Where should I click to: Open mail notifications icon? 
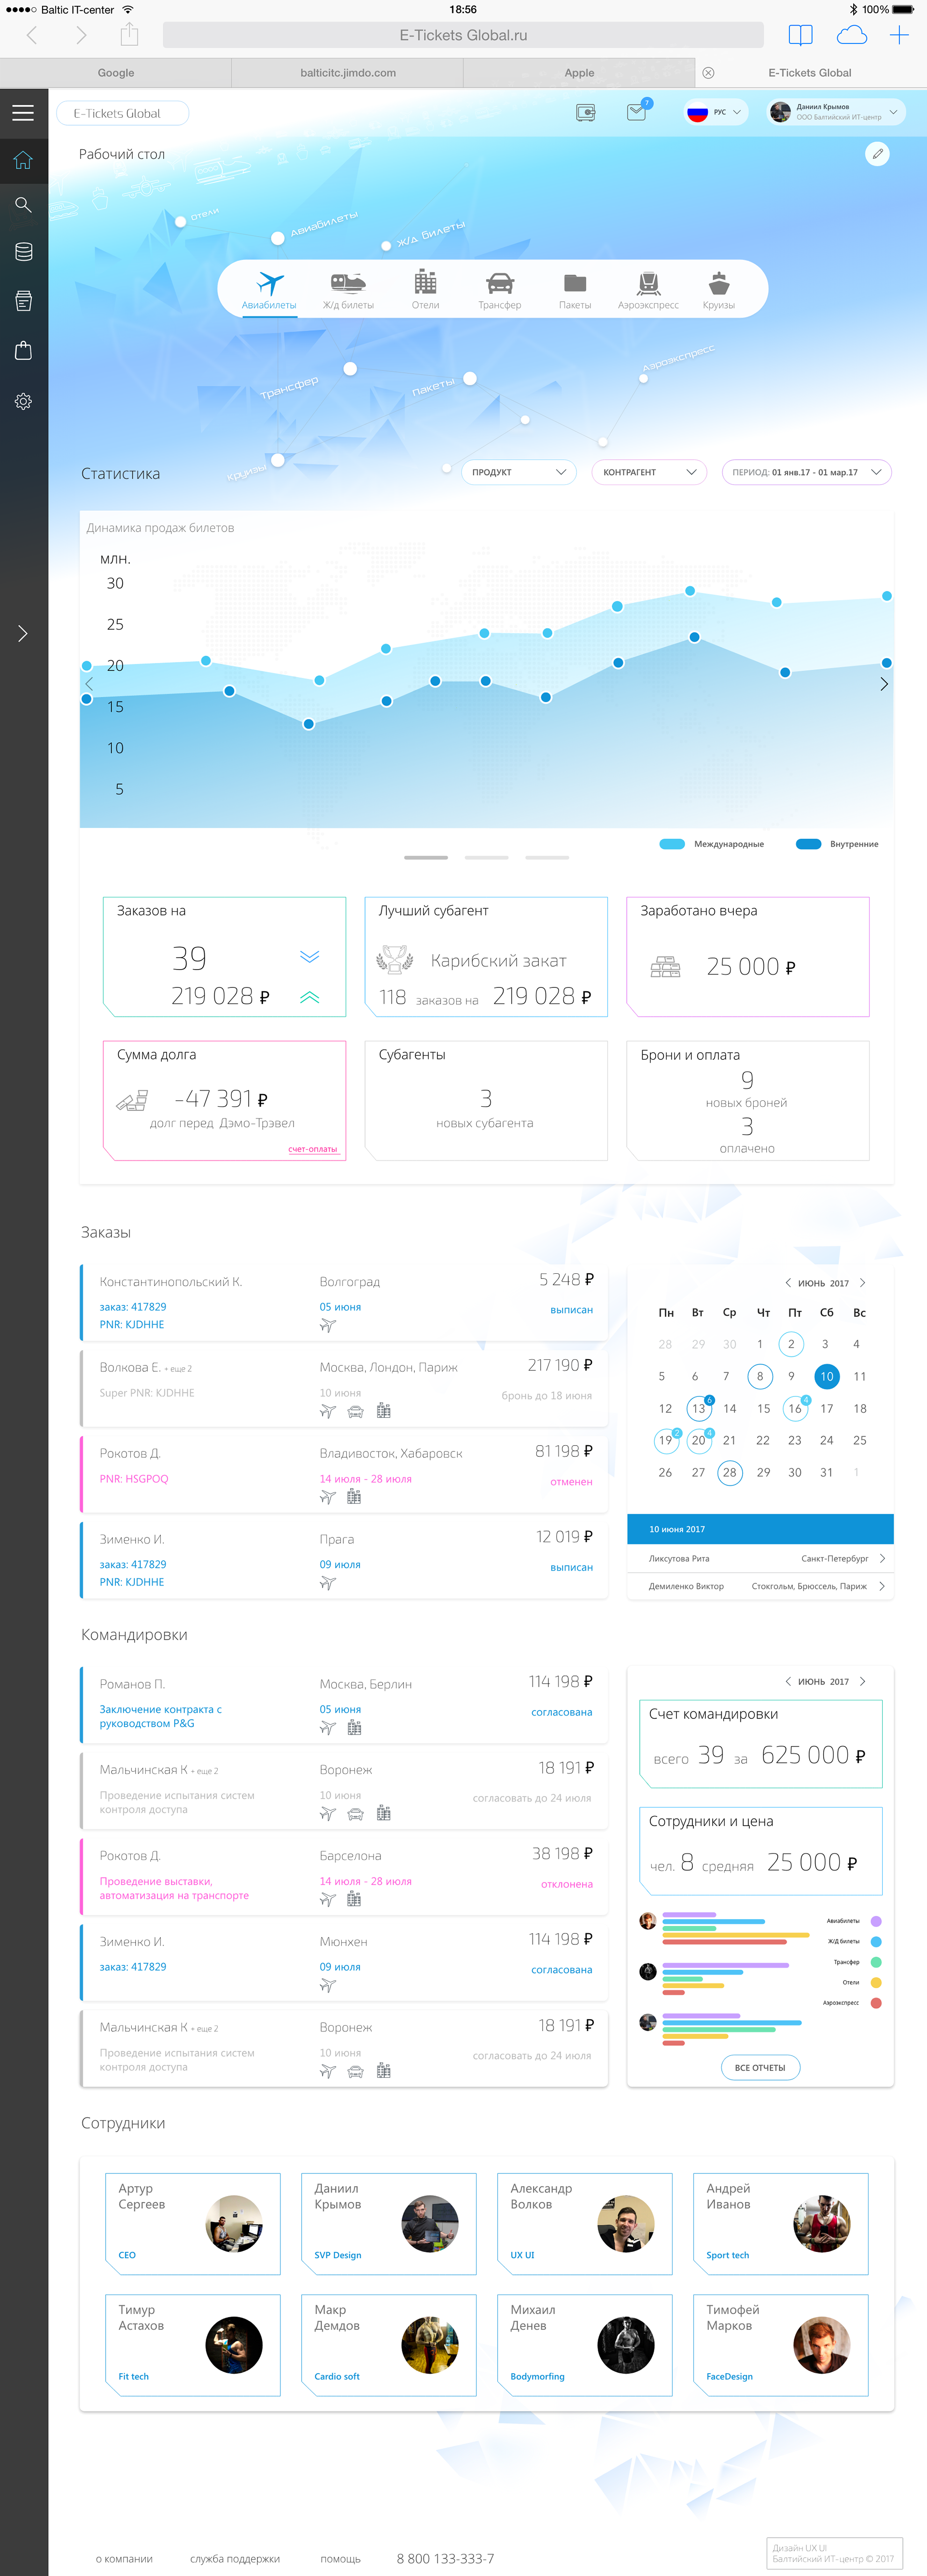coord(637,112)
